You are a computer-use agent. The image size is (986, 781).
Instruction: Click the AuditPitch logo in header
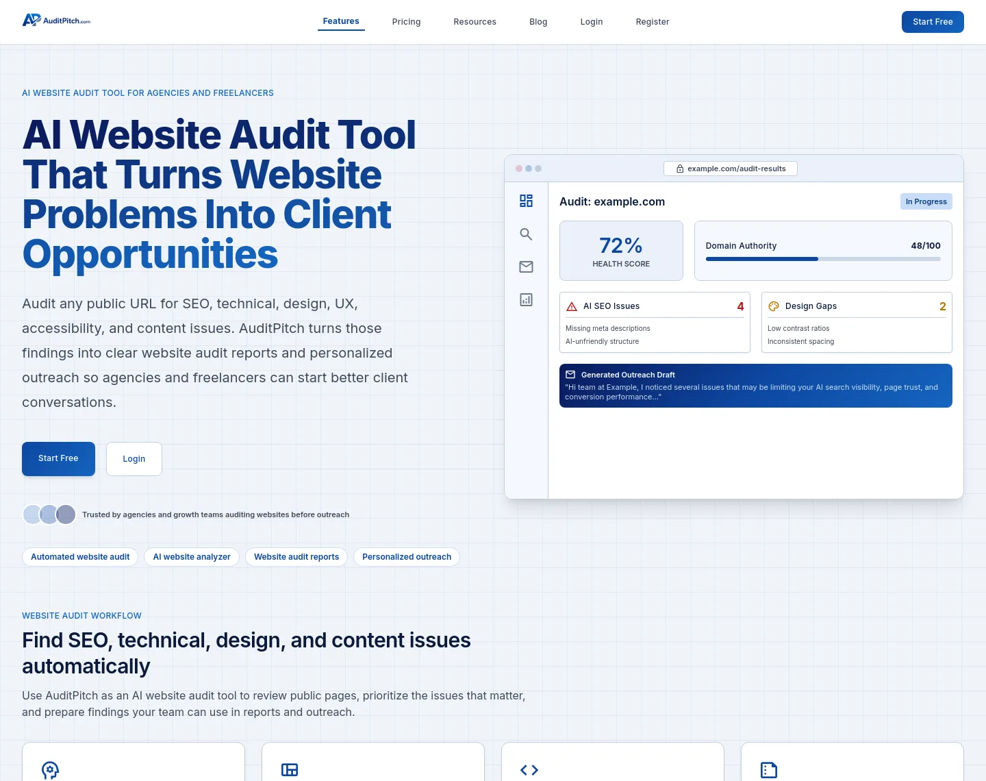coord(56,21)
